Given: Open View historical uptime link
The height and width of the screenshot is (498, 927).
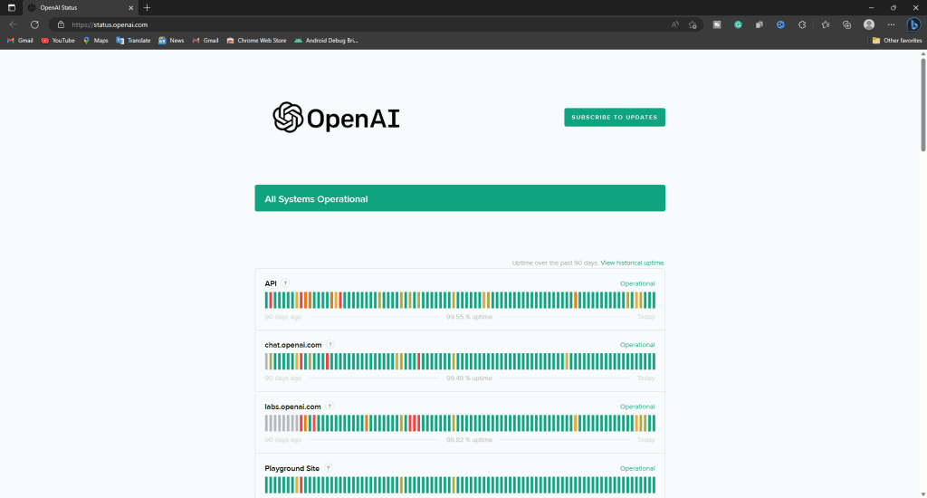Looking at the screenshot, I should (x=633, y=263).
